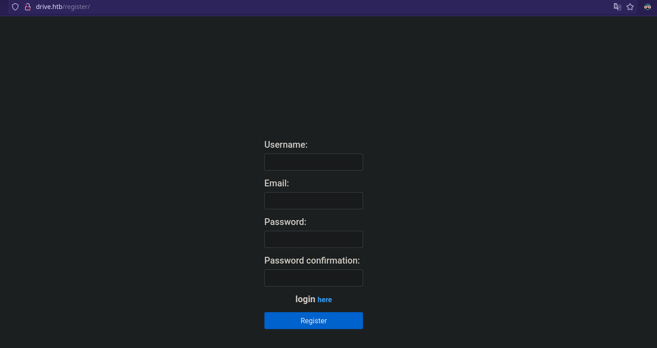Bookmark this page with the star
The image size is (657, 348).
pyautogui.click(x=630, y=7)
